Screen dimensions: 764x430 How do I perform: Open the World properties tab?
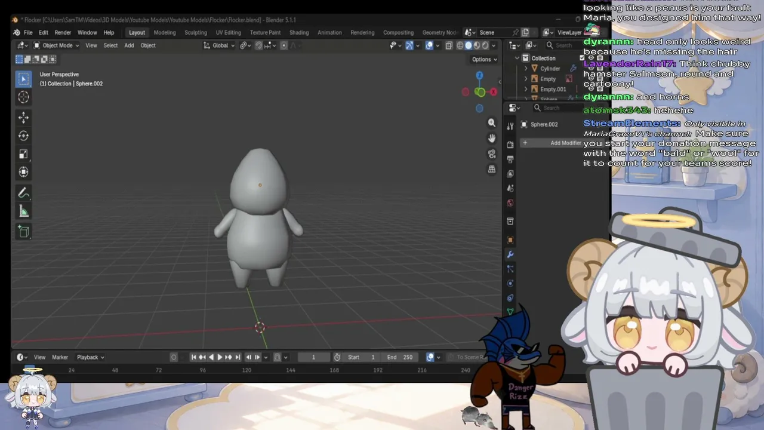(x=510, y=203)
